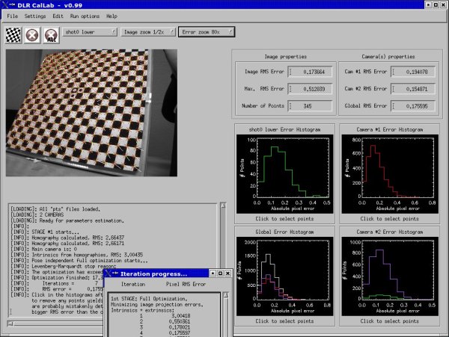The image size is (449, 337).
Task: Open the Settings menu
Action: pyautogui.click(x=35, y=16)
